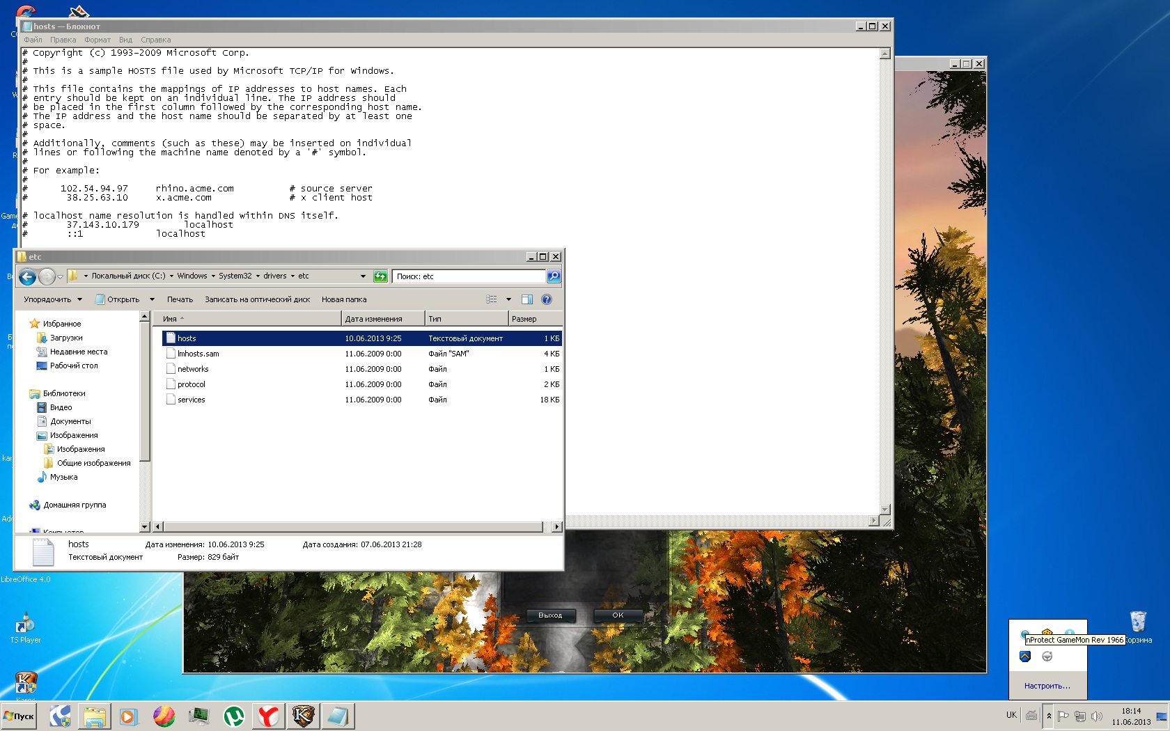Open Yandex browser taskbar icon

(x=268, y=716)
